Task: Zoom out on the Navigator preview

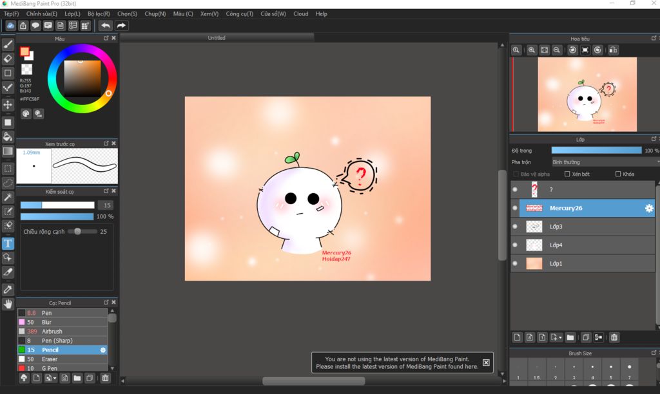Action: tap(556, 50)
